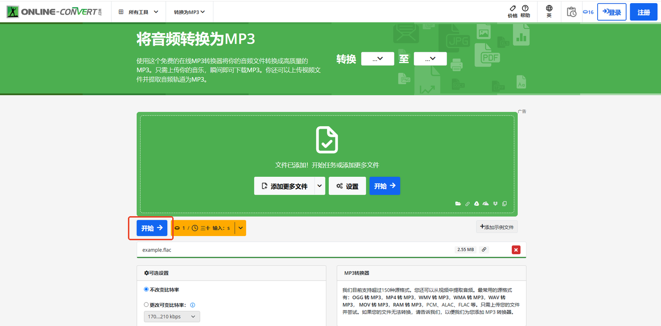Open the 转换为MP3 menu

pos(190,12)
